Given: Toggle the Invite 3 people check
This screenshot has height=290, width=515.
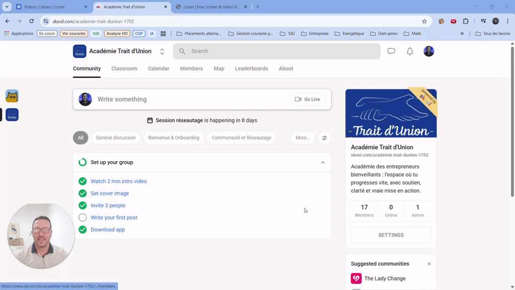Looking at the screenshot, I should click(82, 205).
